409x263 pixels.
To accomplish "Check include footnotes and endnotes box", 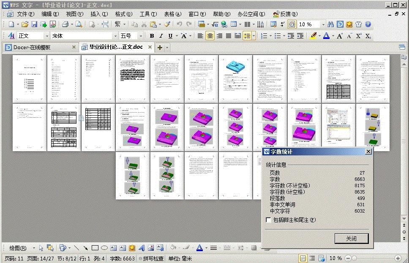I will 268,220.
